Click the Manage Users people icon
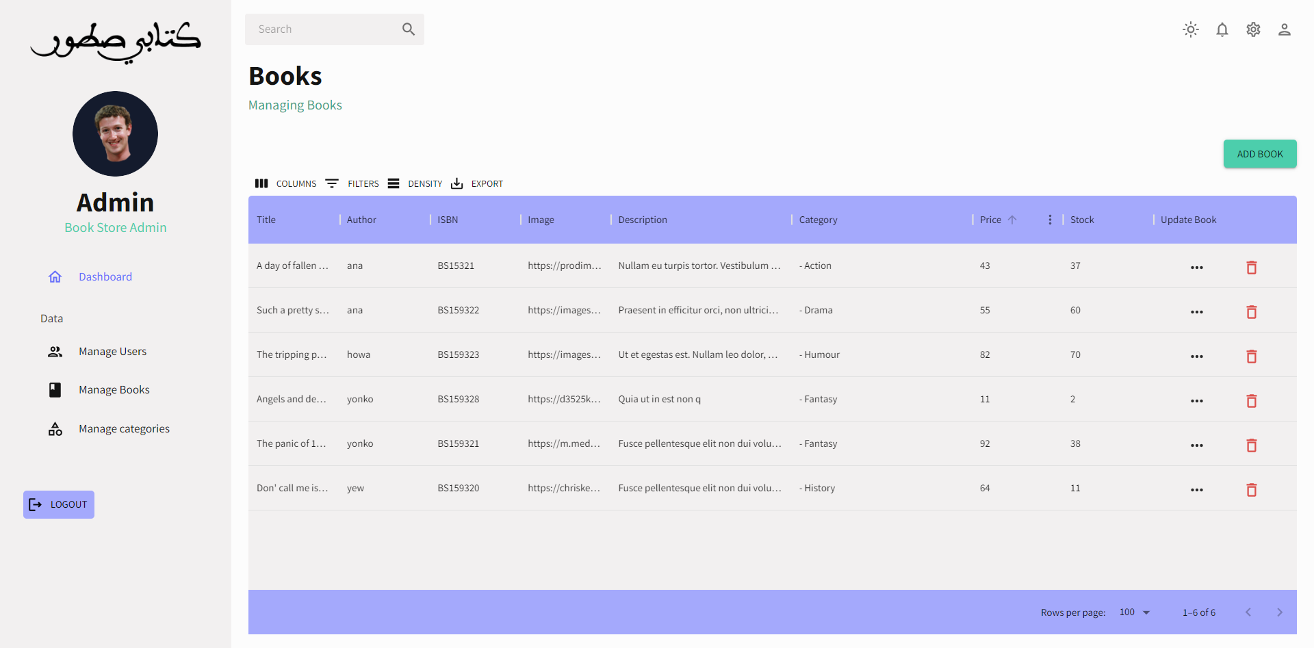The height and width of the screenshot is (648, 1314). [x=55, y=352]
